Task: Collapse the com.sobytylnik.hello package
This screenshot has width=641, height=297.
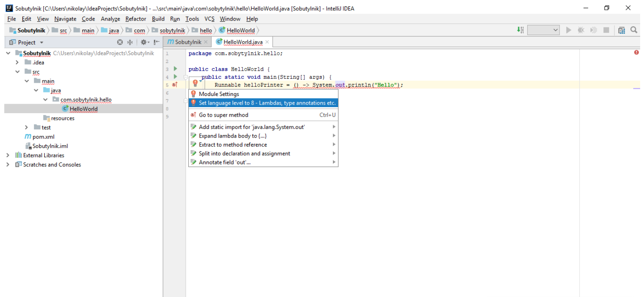Action: [45, 99]
